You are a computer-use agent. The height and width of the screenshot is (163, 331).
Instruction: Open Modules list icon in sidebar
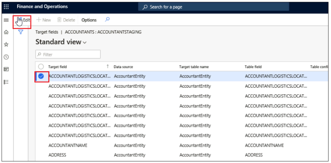point(6,82)
